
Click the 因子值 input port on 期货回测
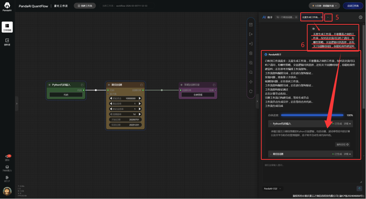click(x=108, y=94)
